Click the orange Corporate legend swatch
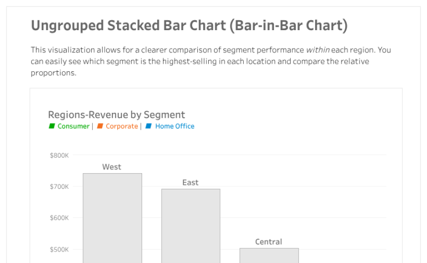This screenshot has height=263, width=427. click(x=100, y=126)
